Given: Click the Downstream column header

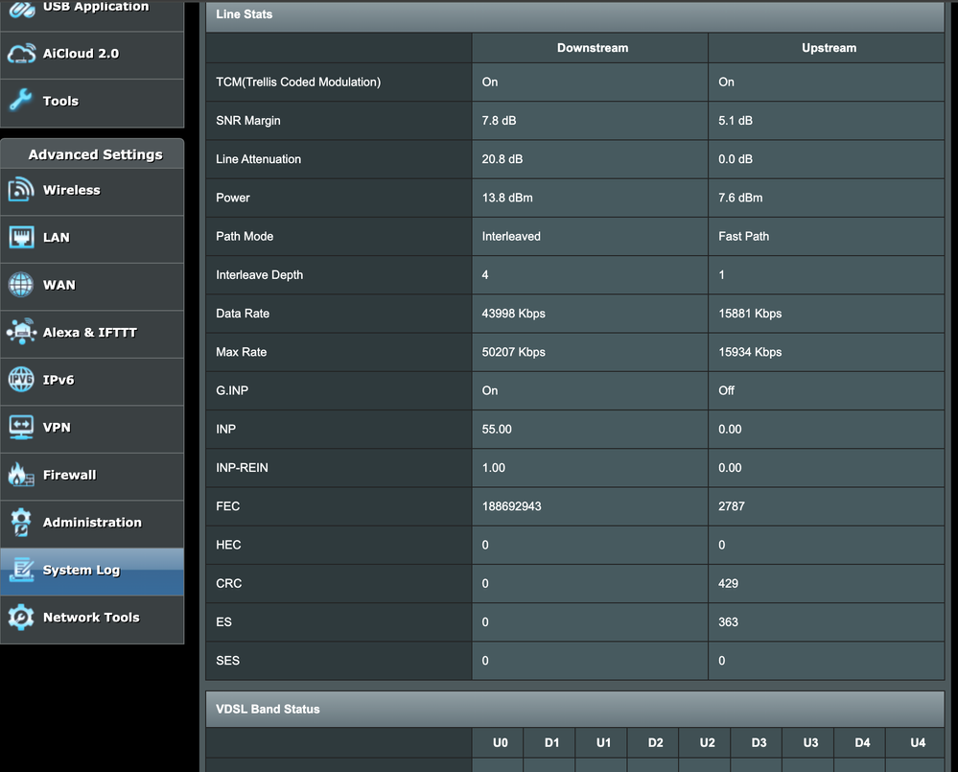Looking at the screenshot, I should (592, 48).
